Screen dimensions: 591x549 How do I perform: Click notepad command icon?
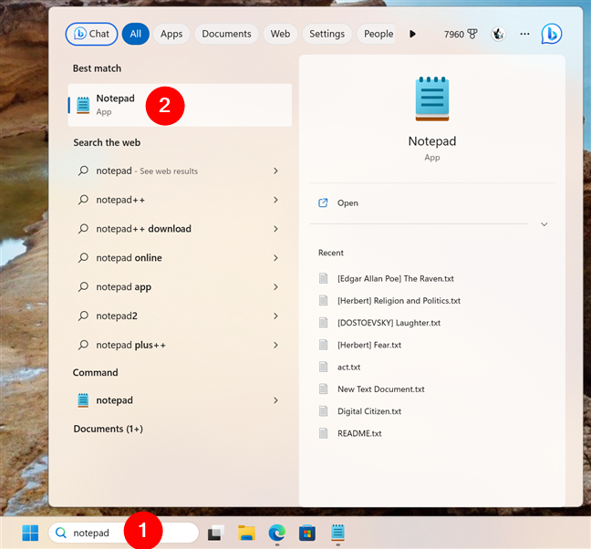[x=83, y=400]
